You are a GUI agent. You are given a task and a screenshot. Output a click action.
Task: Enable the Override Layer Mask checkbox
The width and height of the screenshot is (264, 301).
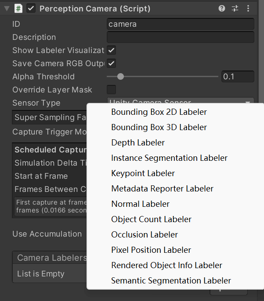[112, 90]
